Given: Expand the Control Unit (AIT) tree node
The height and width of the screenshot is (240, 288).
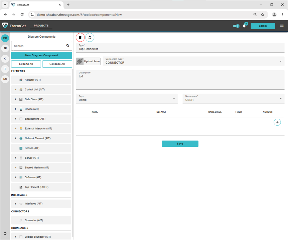Looking at the screenshot, I should pos(15,89).
